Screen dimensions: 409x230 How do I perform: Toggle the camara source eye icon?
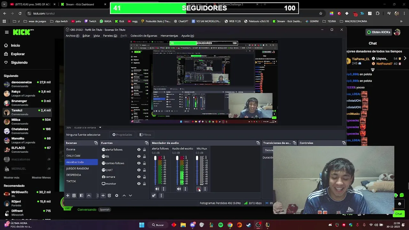[x=139, y=177]
